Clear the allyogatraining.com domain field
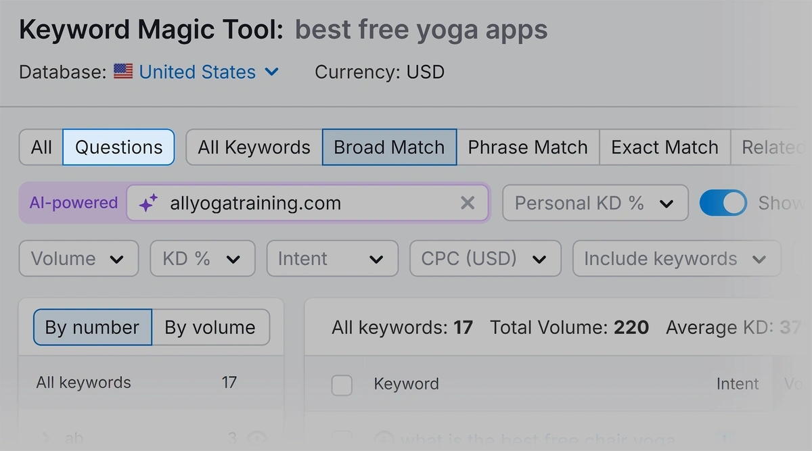This screenshot has height=451, width=812. [x=468, y=203]
